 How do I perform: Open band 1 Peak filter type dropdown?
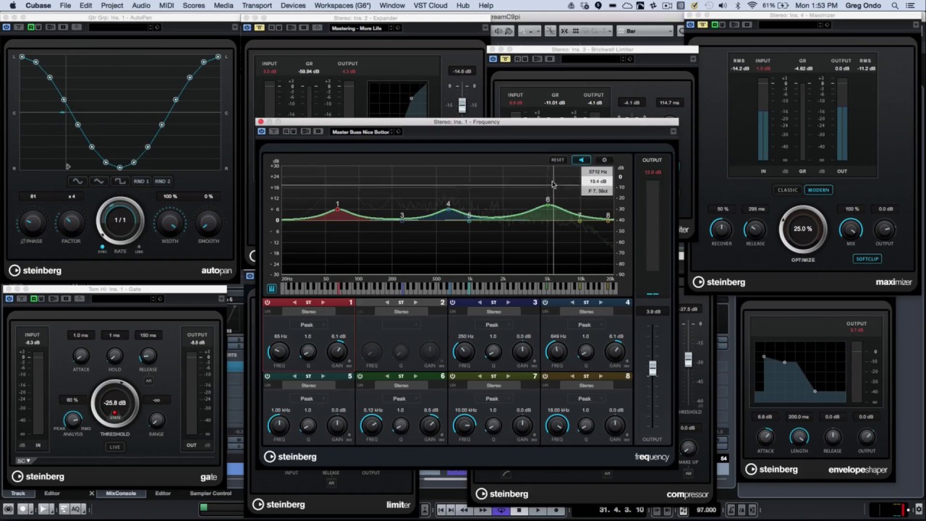tap(308, 325)
